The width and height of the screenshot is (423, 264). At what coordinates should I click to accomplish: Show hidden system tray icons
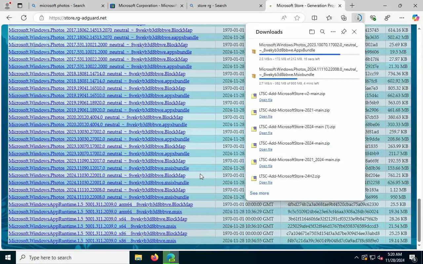[x=356, y=257]
